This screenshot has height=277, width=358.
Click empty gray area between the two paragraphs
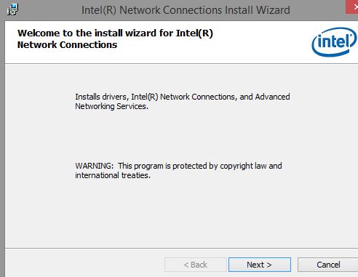pyautogui.click(x=182, y=137)
